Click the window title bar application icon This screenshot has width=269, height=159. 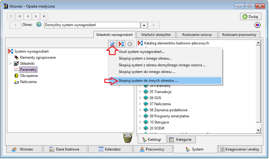pos(6,6)
